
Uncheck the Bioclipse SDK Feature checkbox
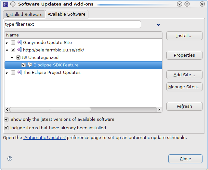tap(23, 65)
